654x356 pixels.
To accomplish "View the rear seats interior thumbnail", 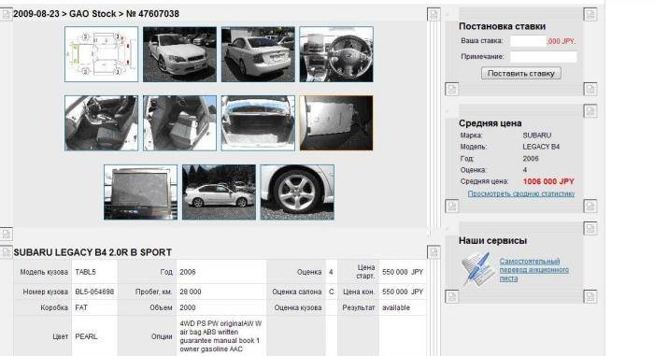I will [179, 123].
